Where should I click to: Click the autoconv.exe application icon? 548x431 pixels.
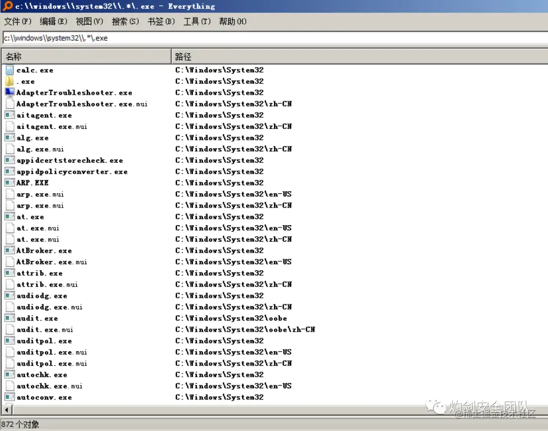pyautogui.click(x=10, y=397)
